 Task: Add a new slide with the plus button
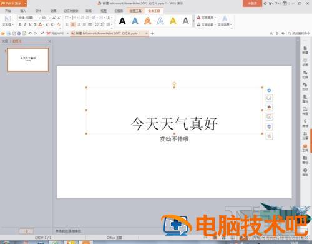pyautogui.click(x=26, y=231)
